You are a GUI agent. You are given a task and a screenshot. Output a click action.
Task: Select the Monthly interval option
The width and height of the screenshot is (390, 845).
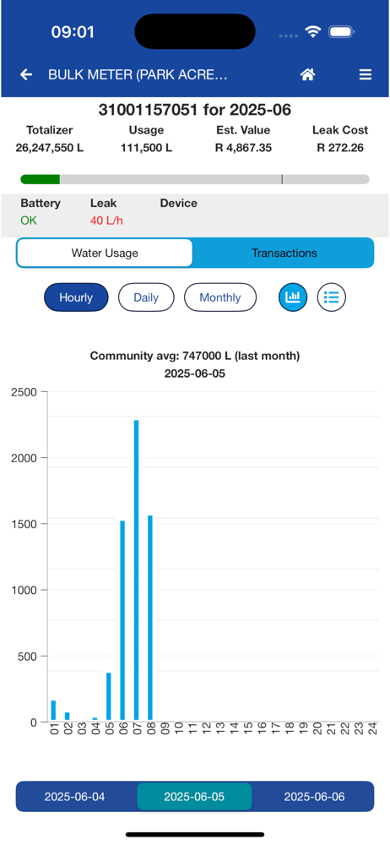point(219,297)
